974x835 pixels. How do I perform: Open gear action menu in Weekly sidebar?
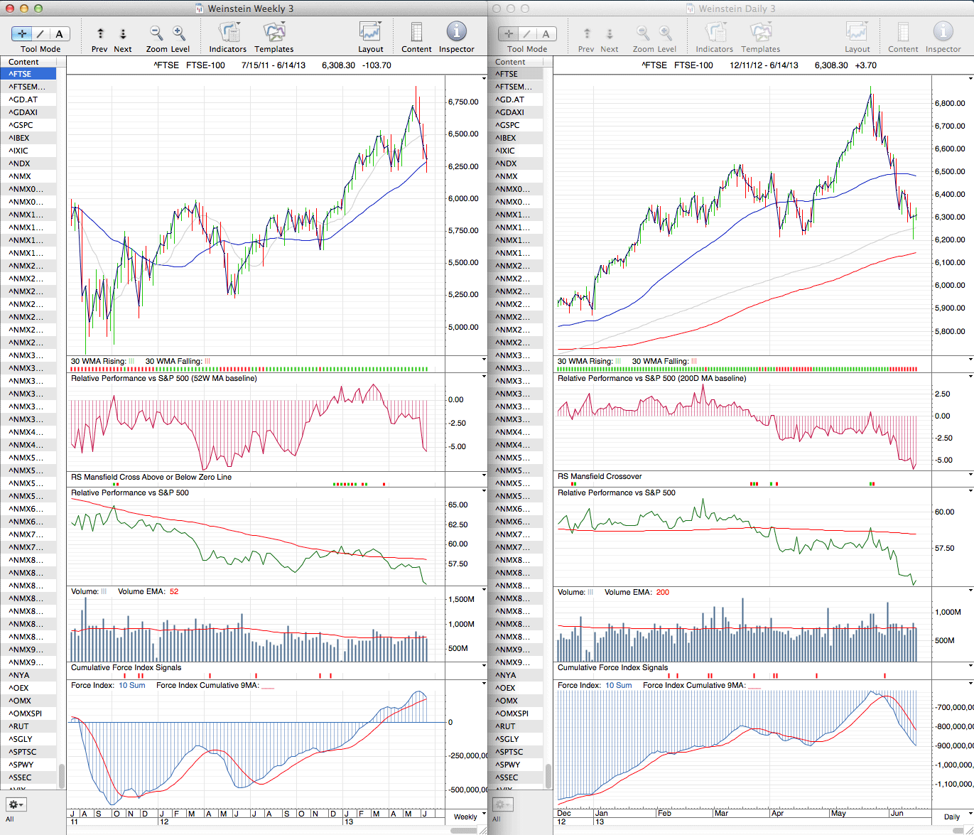pyautogui.click(x=16, y=804)
